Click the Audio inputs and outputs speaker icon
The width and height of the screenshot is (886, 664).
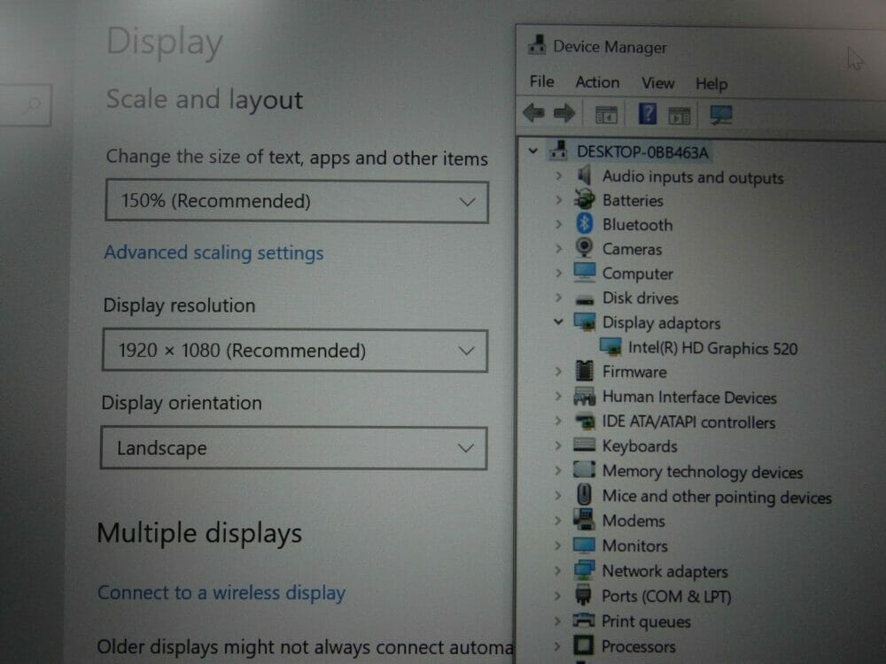tap(584, 175)
